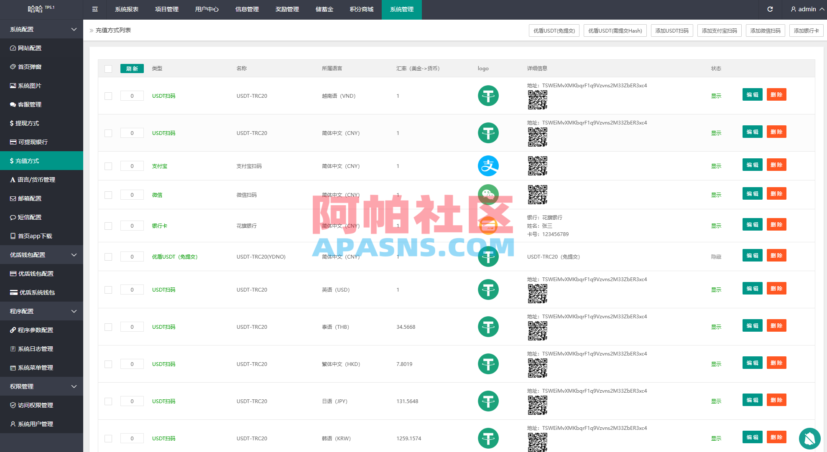This screenshot has width=827, height=452.
Task: Open the 用户中心 menu
Action: pyautogui.click(x=207, y=9)
